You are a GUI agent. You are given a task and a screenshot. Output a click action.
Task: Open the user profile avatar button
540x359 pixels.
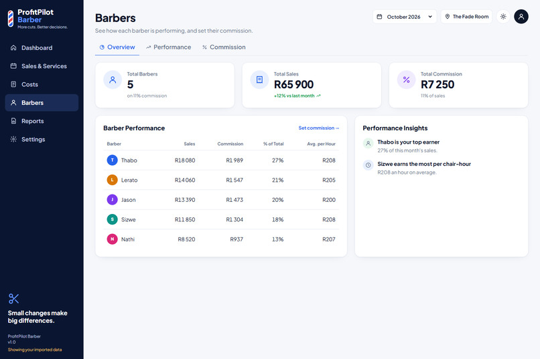click(x=521, y=17)
